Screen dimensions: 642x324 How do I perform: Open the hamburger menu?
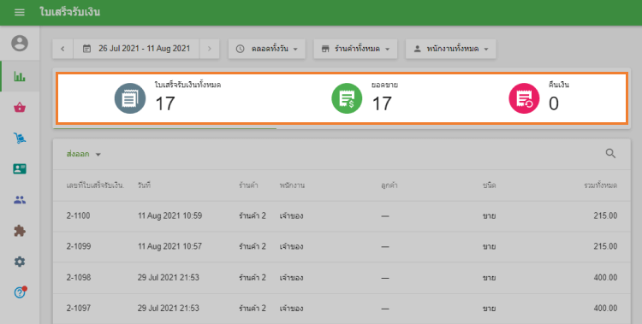coord(19,12)
